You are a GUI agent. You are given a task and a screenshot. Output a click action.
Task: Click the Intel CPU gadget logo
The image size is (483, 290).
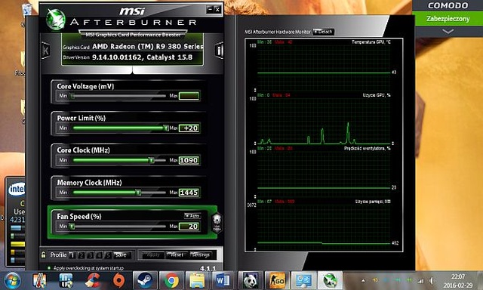17,189
